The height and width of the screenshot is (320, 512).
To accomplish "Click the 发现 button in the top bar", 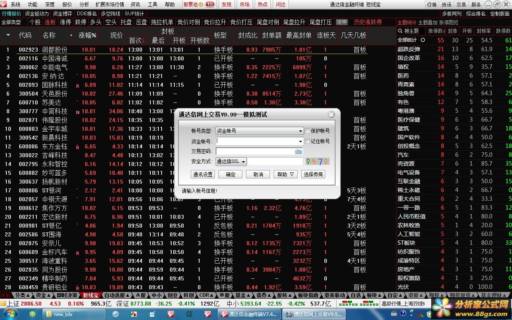I will (x=226, y=4).
